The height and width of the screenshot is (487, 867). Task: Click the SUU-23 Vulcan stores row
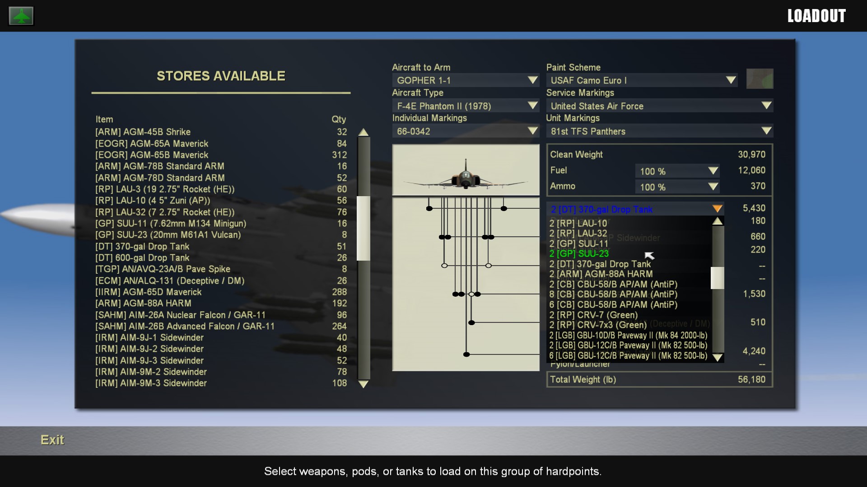pos(221,235)
